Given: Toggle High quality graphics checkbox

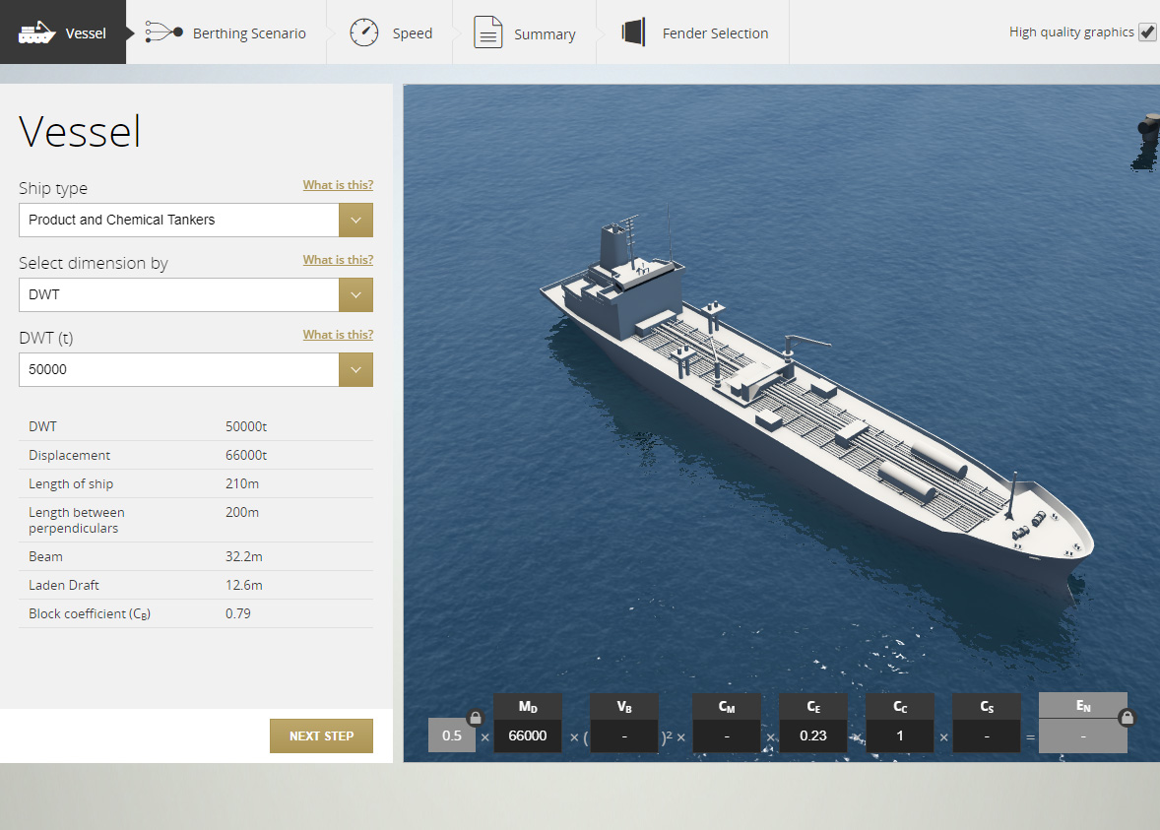Looking at the screenshot, I should pos(1147,32).
